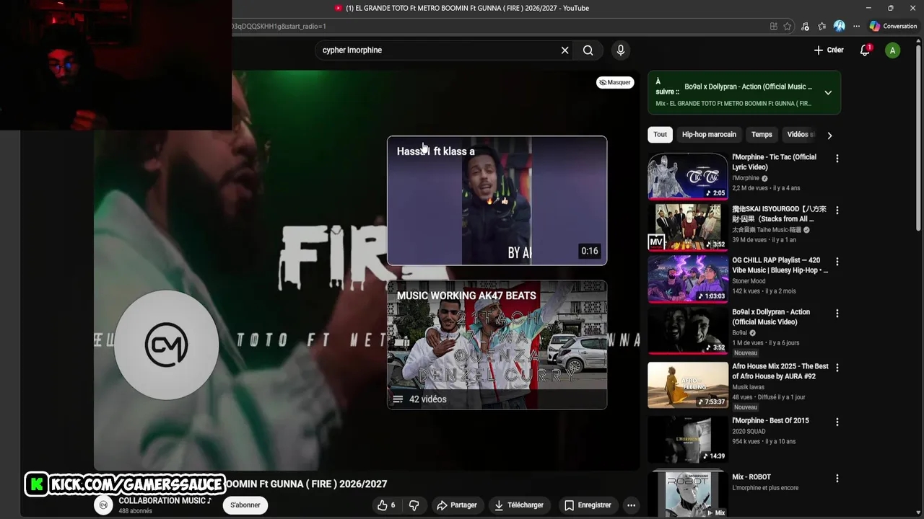Clear the search box with the X icon

click(x=565, y=50)
